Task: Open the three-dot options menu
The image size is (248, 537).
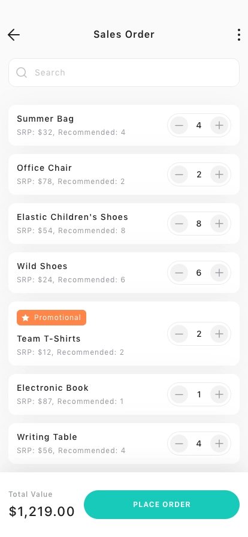Action: point(239,35)
